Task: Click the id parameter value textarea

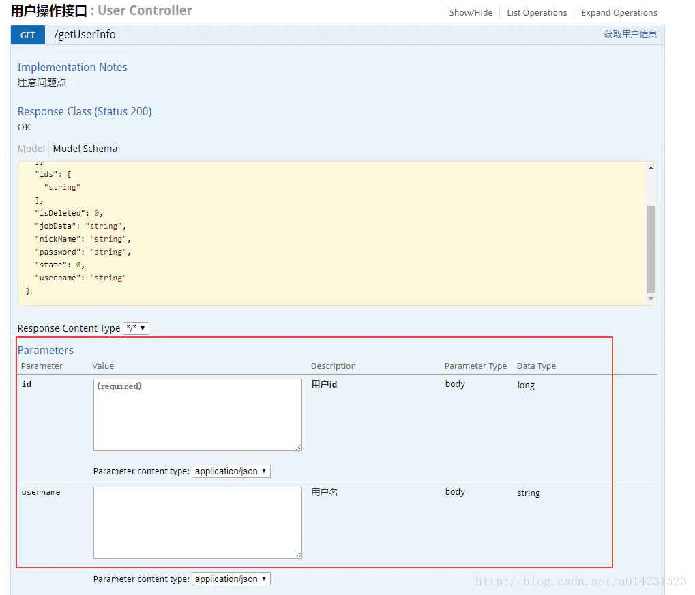Action: pos(198,415)
